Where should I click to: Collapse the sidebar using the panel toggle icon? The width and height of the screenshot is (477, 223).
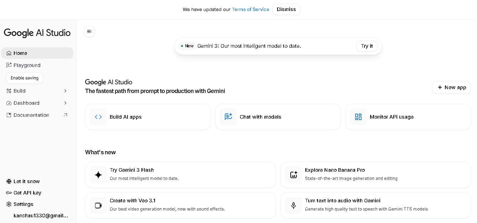89,31
